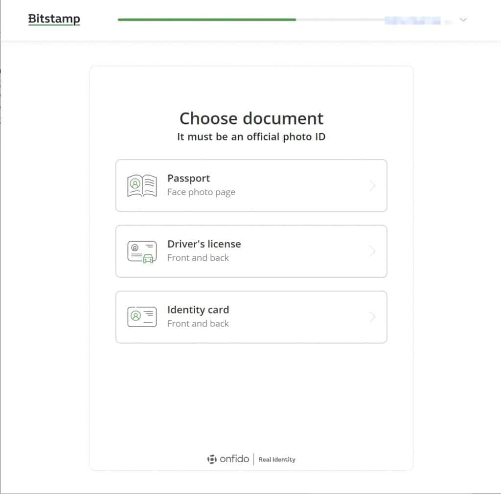Screen dimensions: 501x494
Task: Select the Identity card document option
Action: pos(251,316)
